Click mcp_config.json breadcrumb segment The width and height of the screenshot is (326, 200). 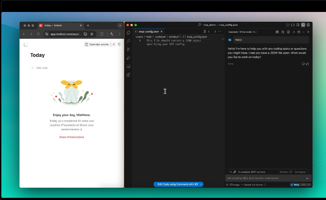point(195,37)
